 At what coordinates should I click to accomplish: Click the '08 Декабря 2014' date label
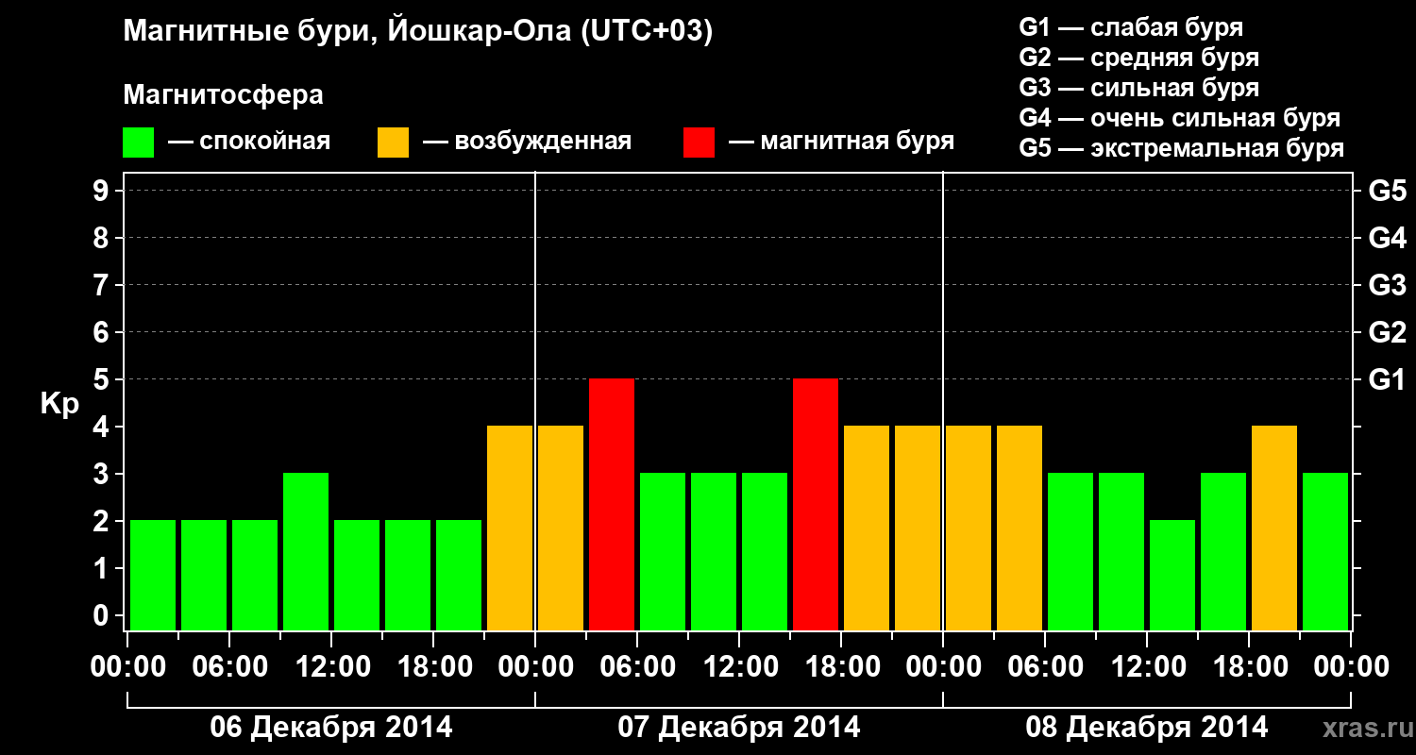tap(1147, 728)
